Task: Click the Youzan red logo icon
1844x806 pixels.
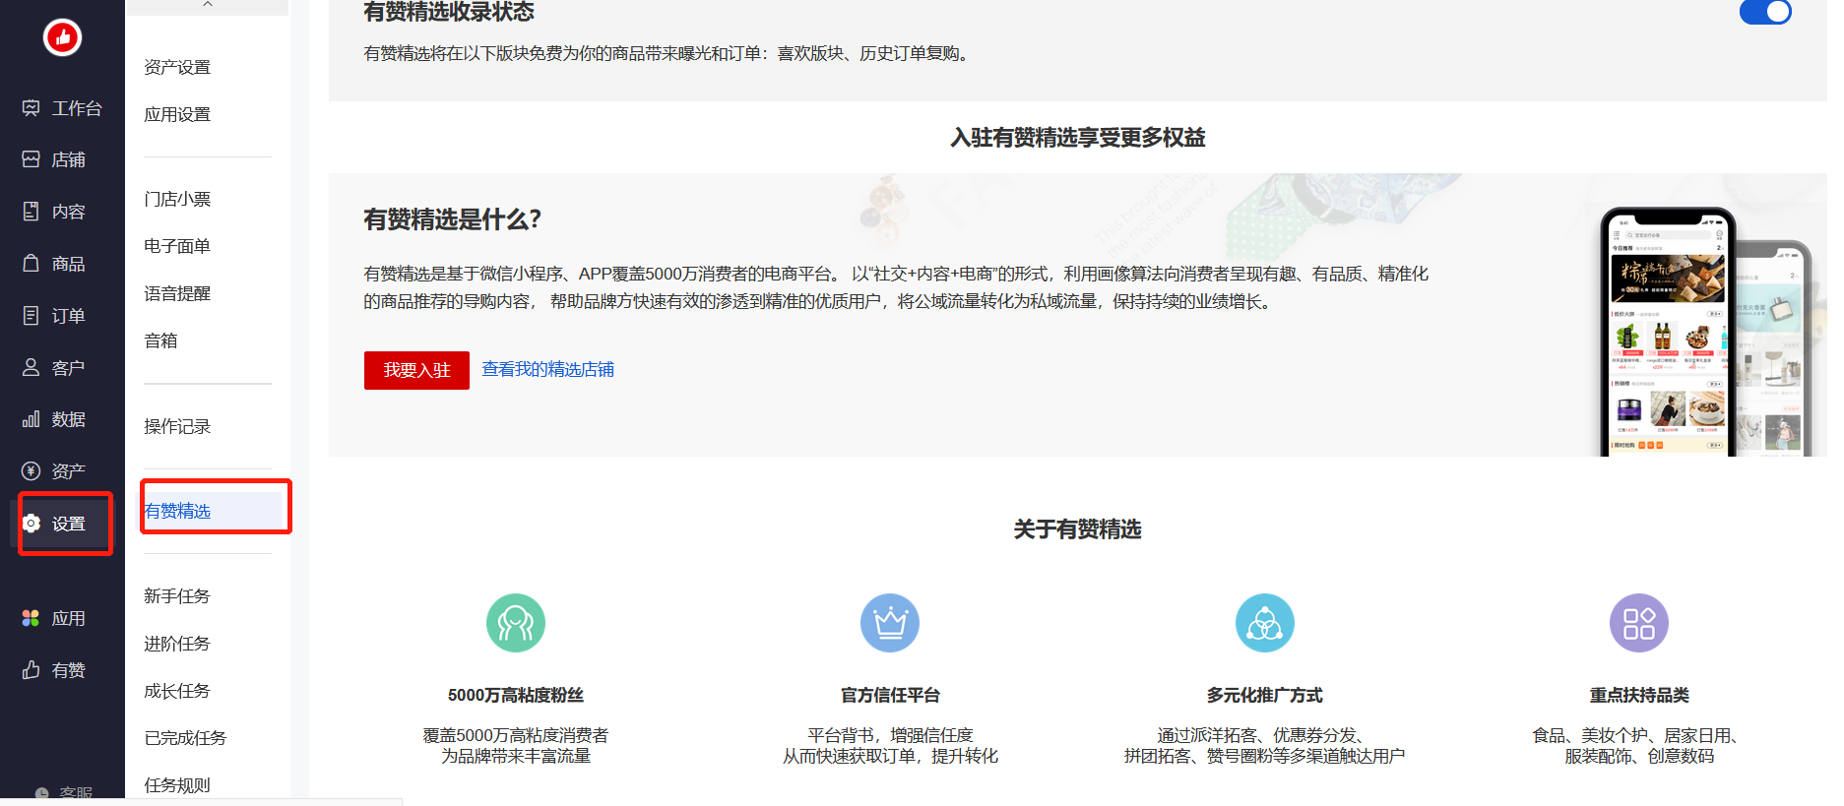Action: coord(62,37)
